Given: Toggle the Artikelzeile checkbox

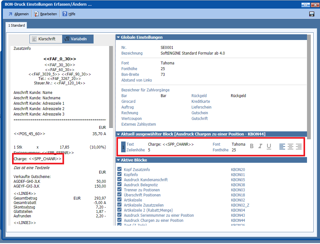Looking at the screenshot, I should [120, 200].
